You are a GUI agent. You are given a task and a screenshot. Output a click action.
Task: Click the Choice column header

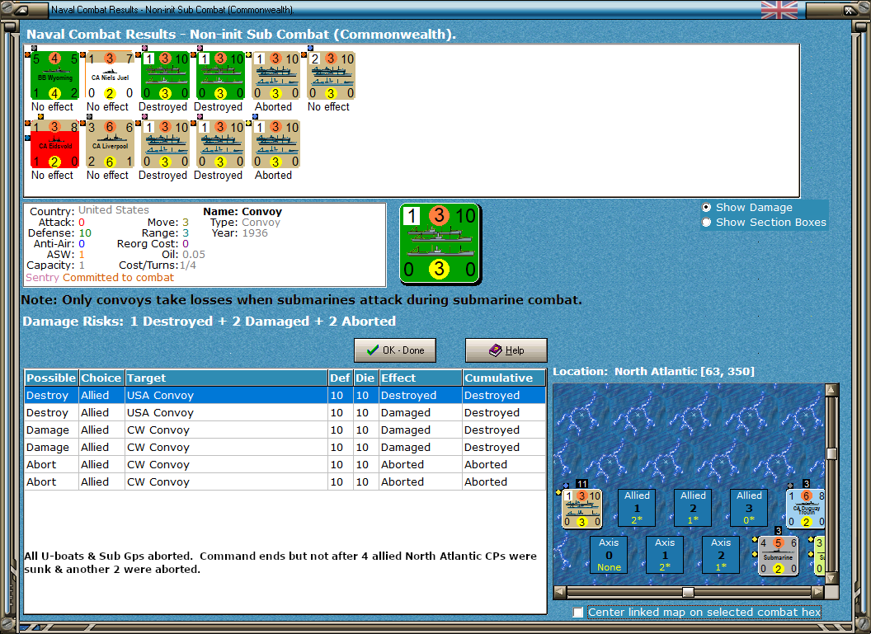(101, 378)
